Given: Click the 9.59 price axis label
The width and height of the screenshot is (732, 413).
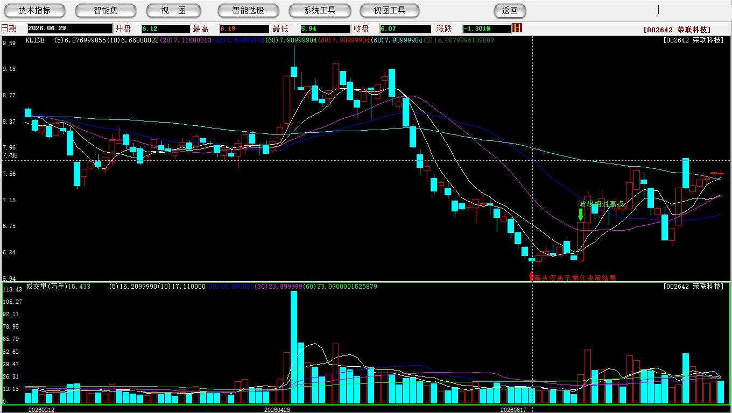Looking at the screenshot, I should pyautogui.click(x=9, y=44).
